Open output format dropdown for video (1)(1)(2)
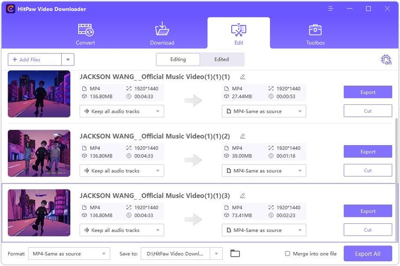 264,171
